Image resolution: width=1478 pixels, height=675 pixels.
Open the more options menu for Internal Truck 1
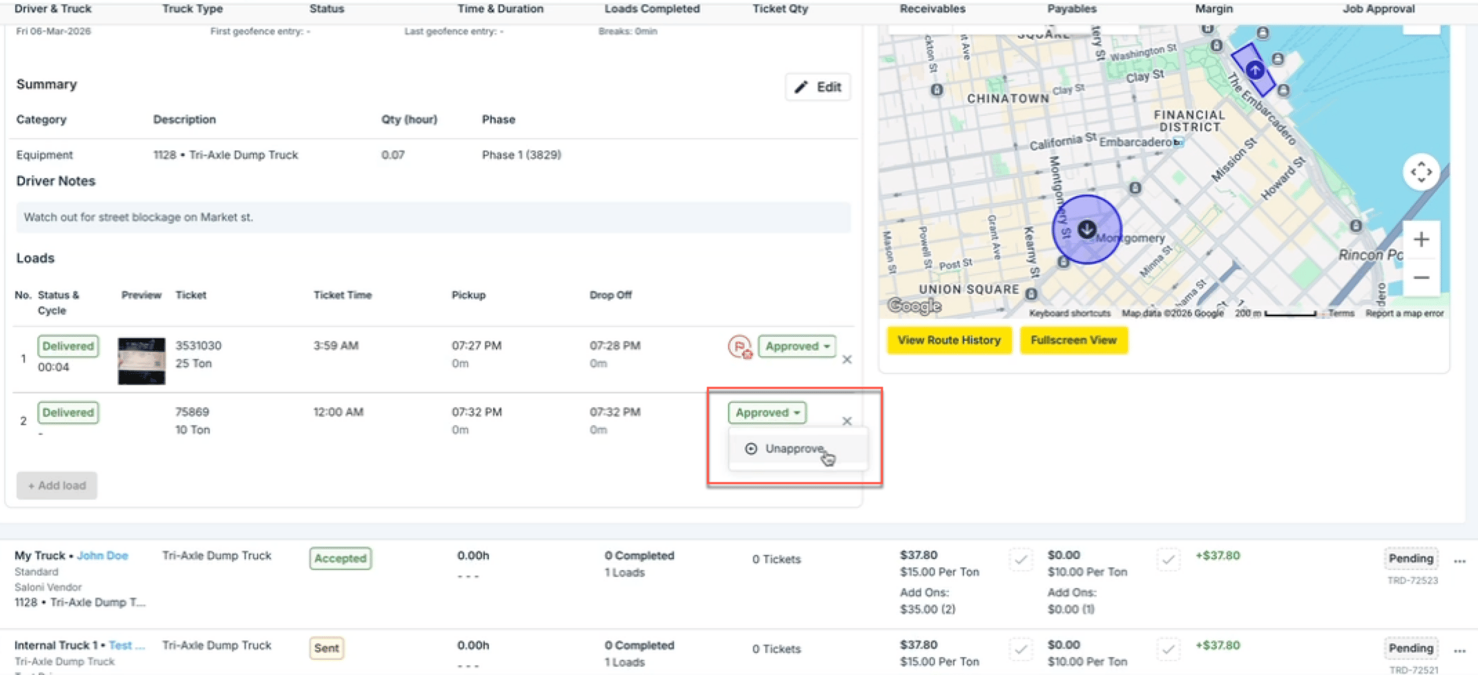pyautogui.click(x=1459, y=651)
